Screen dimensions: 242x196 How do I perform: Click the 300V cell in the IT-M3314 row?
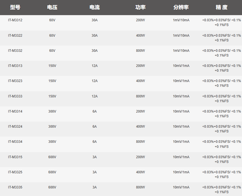52,111
